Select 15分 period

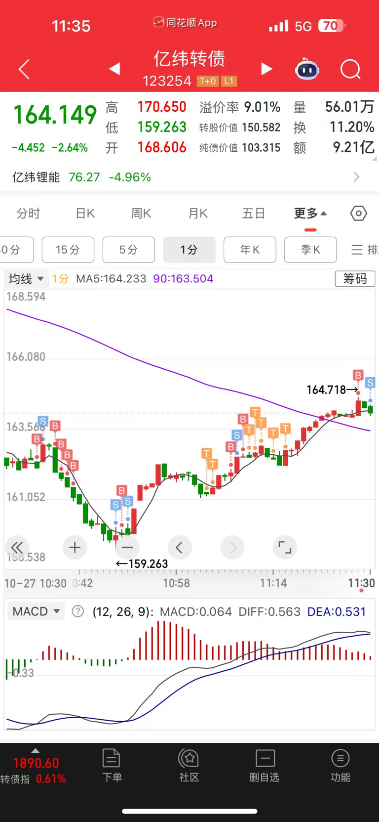click(x=68, y=250)
